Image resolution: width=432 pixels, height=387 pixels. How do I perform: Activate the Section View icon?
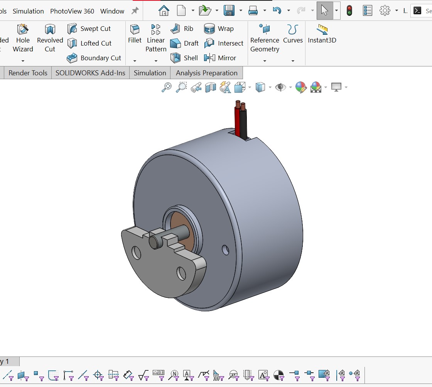coord(211,87)
